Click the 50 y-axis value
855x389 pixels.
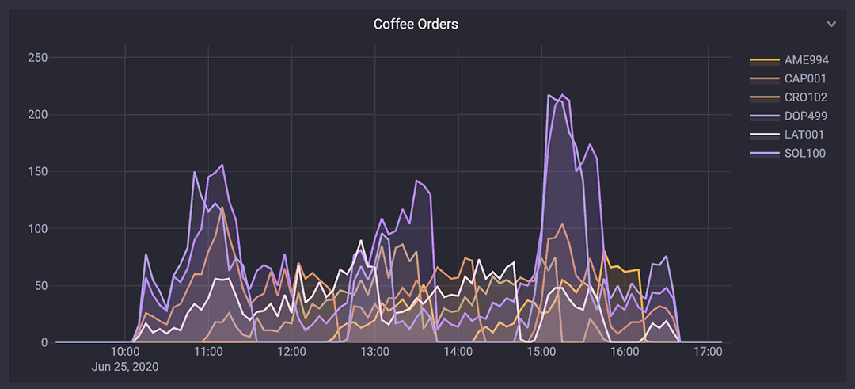pos(41,285)
